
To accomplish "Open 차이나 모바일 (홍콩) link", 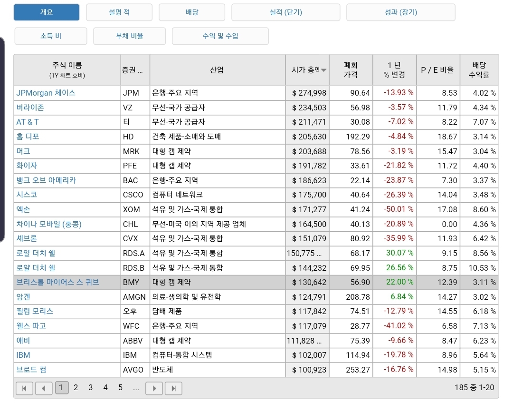I will (49, 224).
